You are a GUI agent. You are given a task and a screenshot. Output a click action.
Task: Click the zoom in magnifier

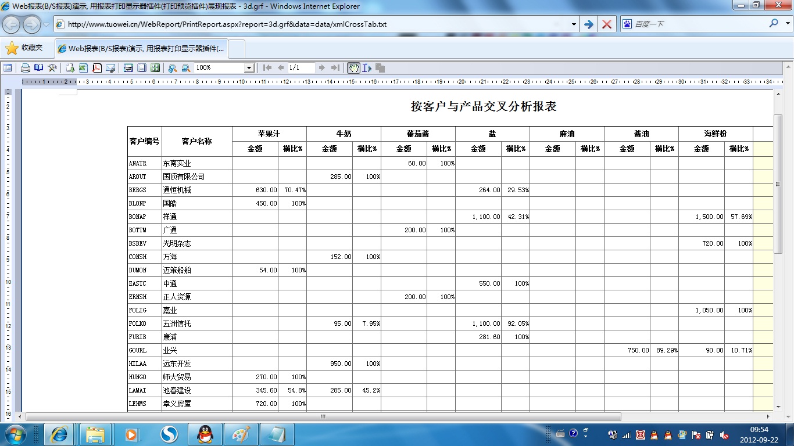click(173, 68)
